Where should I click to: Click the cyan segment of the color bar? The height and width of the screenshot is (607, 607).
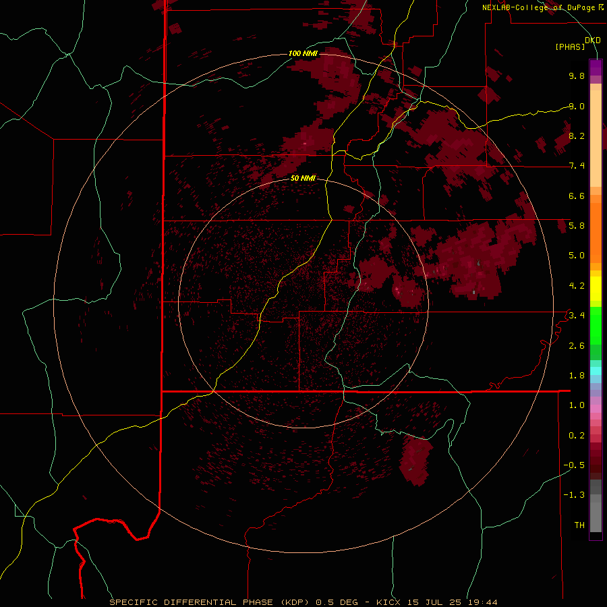[x=596, y=371]
